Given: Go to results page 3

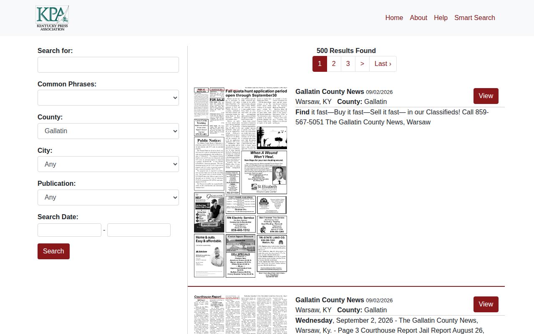Looking at the screenshot, I should pyautogui.click(x=348, y=64).
